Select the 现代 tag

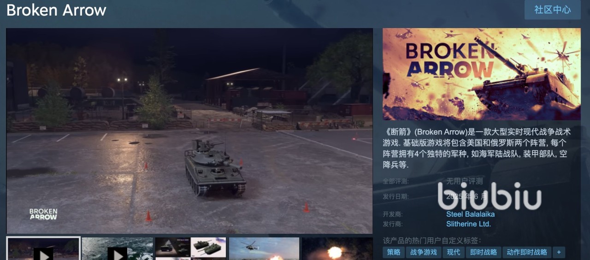[454, 252]
